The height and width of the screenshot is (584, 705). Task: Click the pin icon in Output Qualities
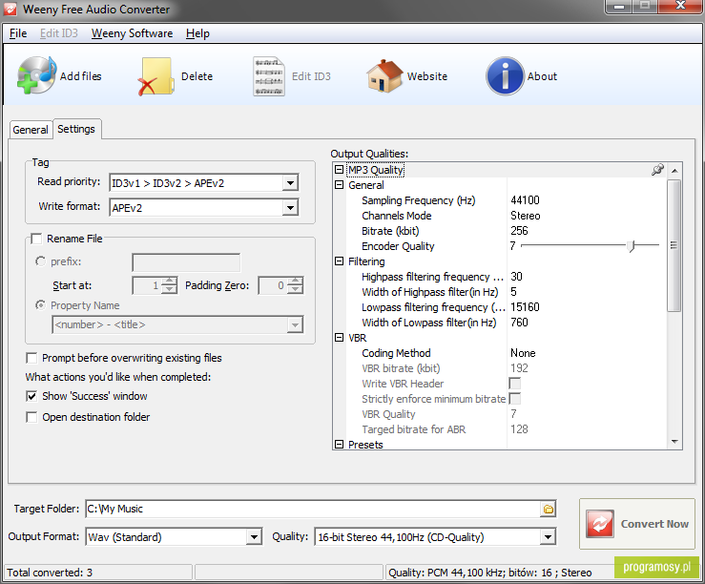click(x=658, y=170)
